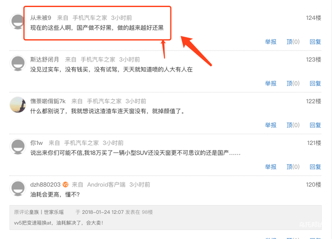Upvote the floor 122 sunroof comment

pos(293,125)
